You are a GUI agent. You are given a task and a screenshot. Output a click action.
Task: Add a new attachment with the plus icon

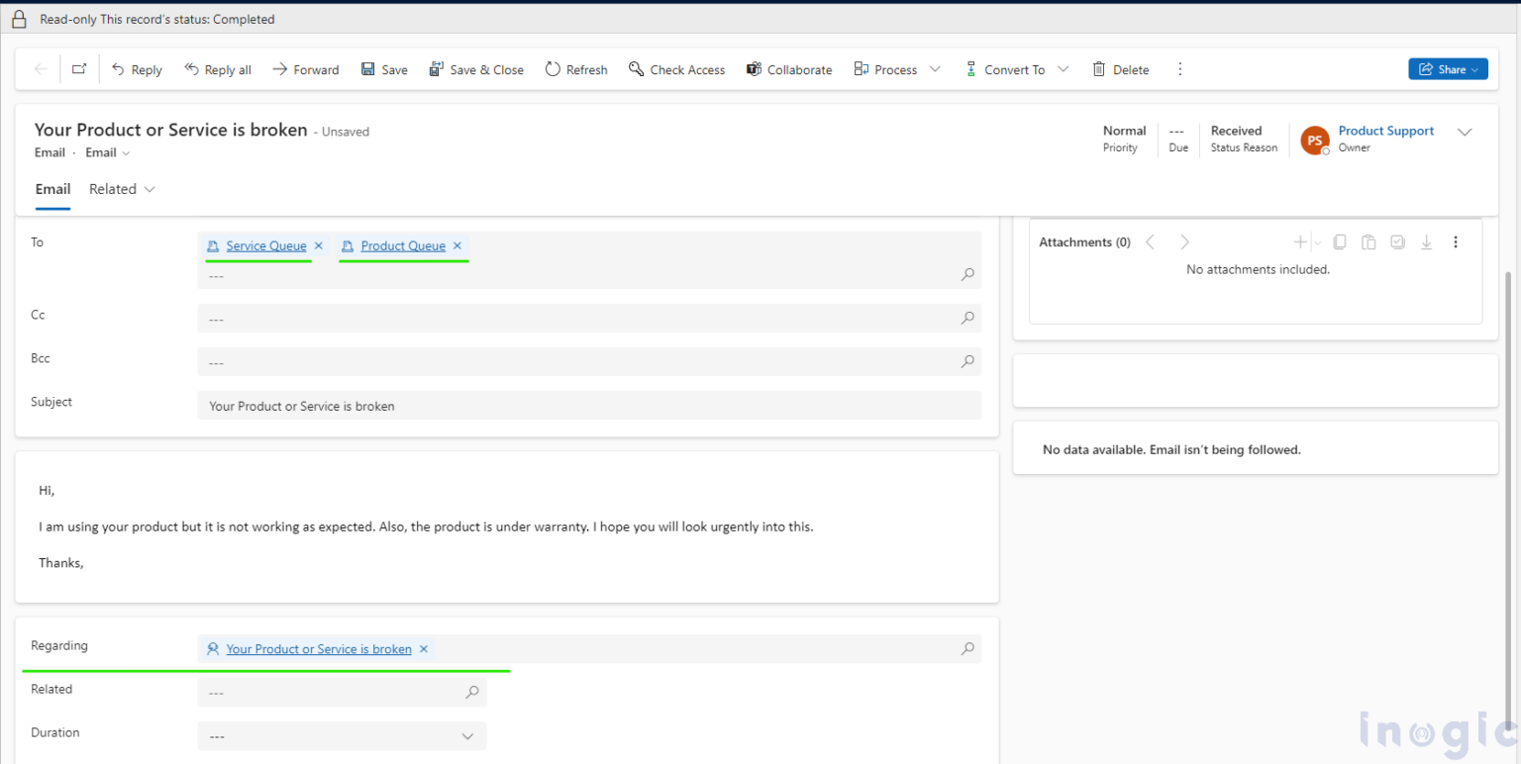(1299, 241)
